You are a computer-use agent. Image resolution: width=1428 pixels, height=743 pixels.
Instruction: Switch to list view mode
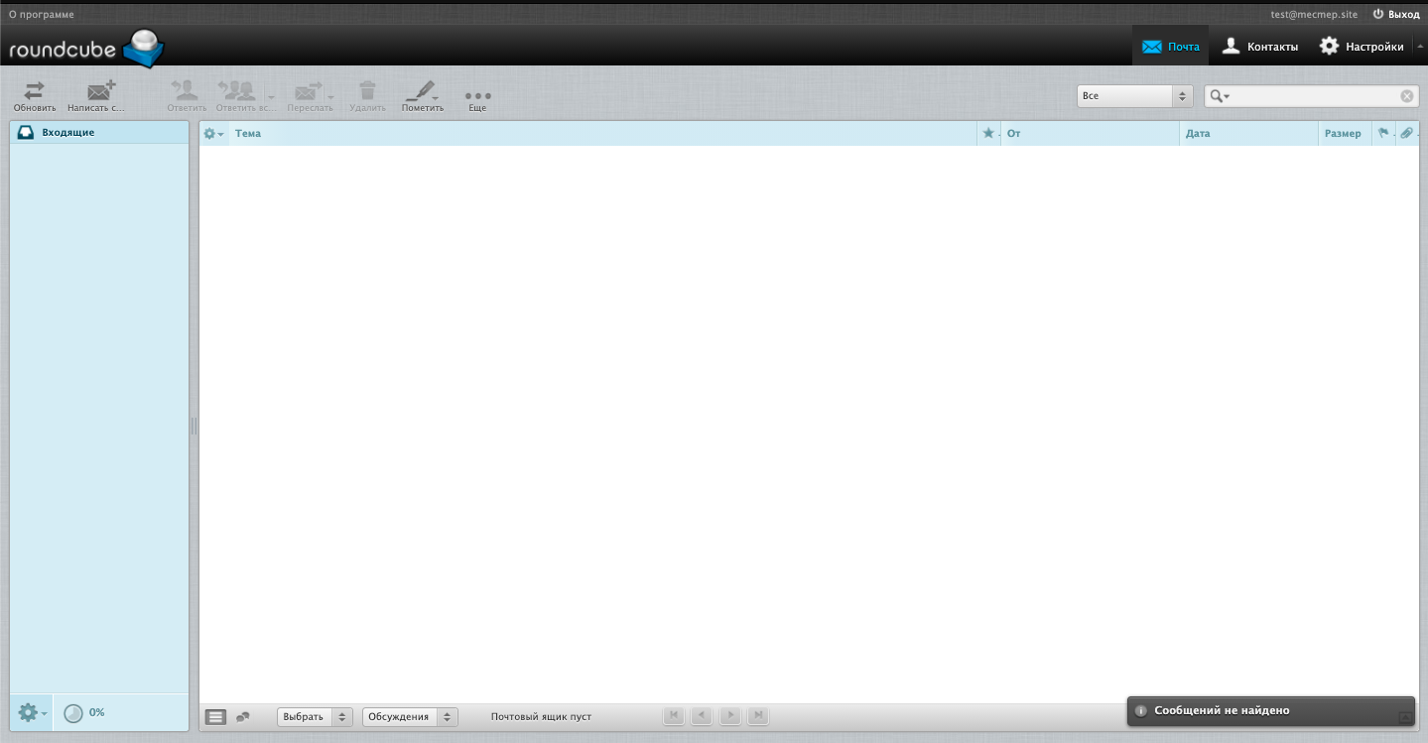click(x=215, y=716)
